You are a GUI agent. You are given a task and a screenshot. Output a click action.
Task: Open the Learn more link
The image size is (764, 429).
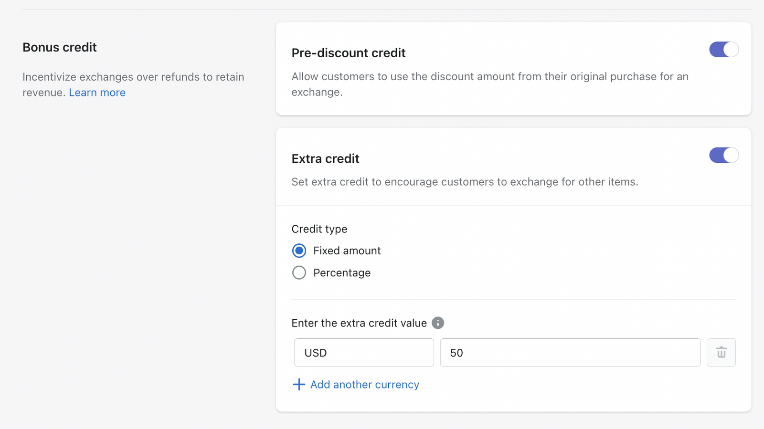[x=97, y=93]
